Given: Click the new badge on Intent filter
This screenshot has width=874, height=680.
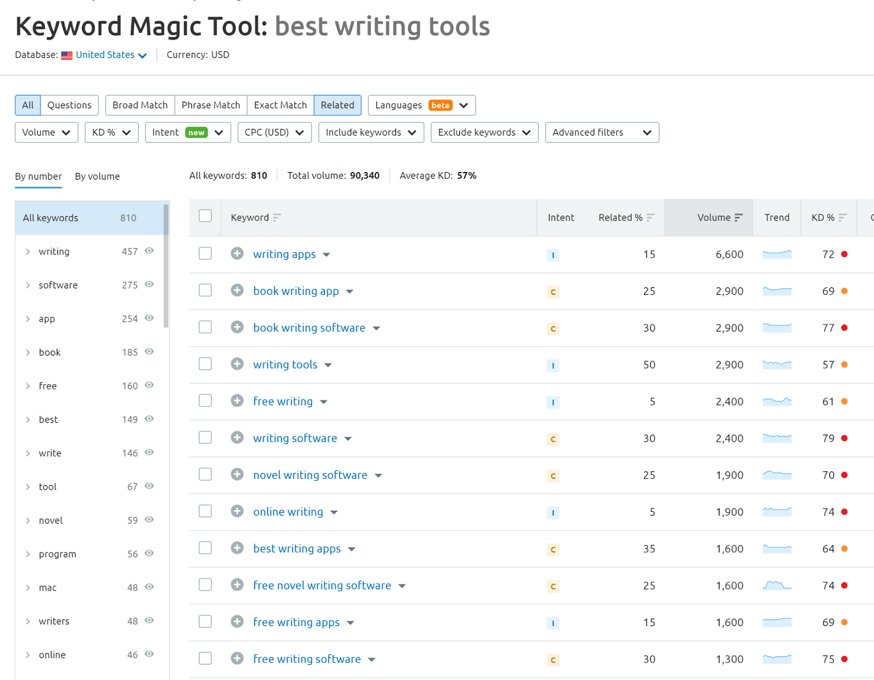Looking at the screenshot, I should (x=196, y=133).
